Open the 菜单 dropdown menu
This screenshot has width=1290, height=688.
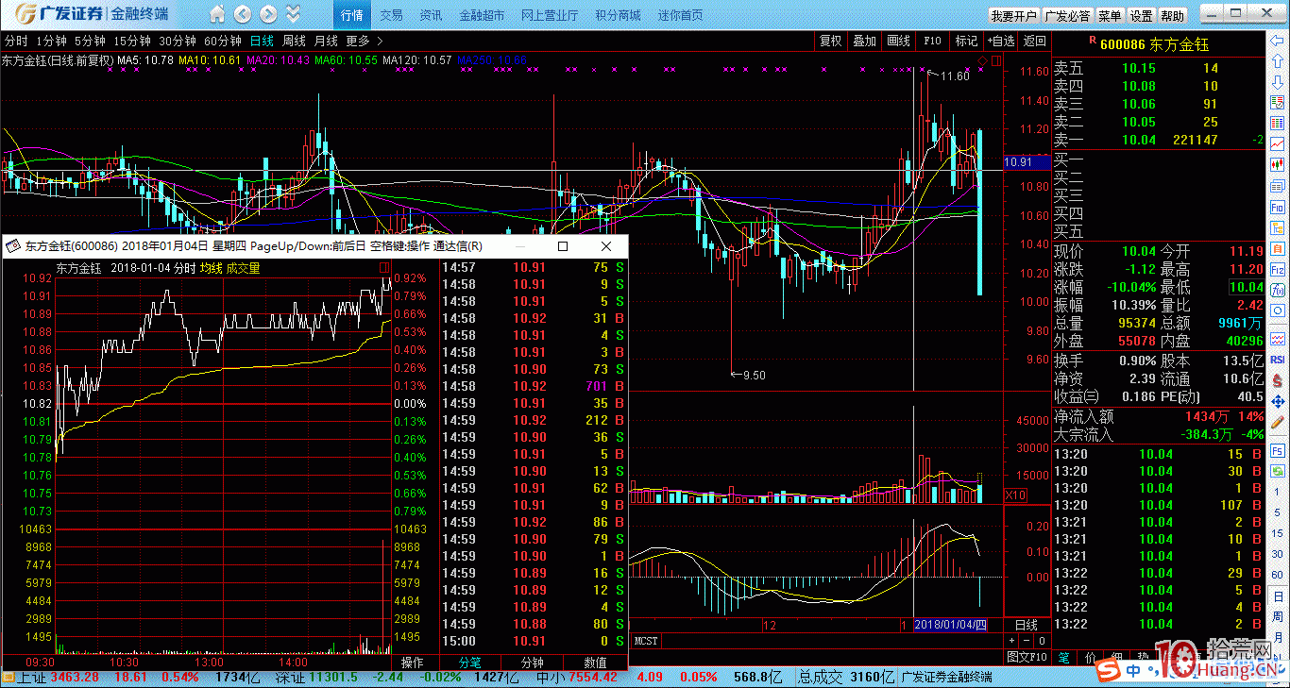click(1110, 16)
